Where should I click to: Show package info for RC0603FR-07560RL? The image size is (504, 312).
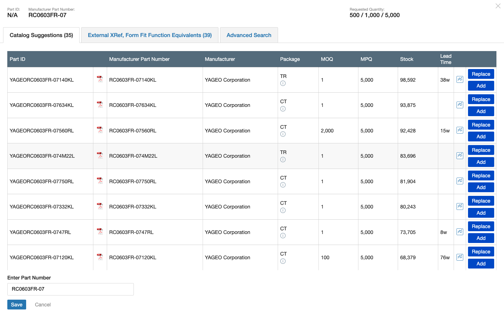(x=283, y=134)
